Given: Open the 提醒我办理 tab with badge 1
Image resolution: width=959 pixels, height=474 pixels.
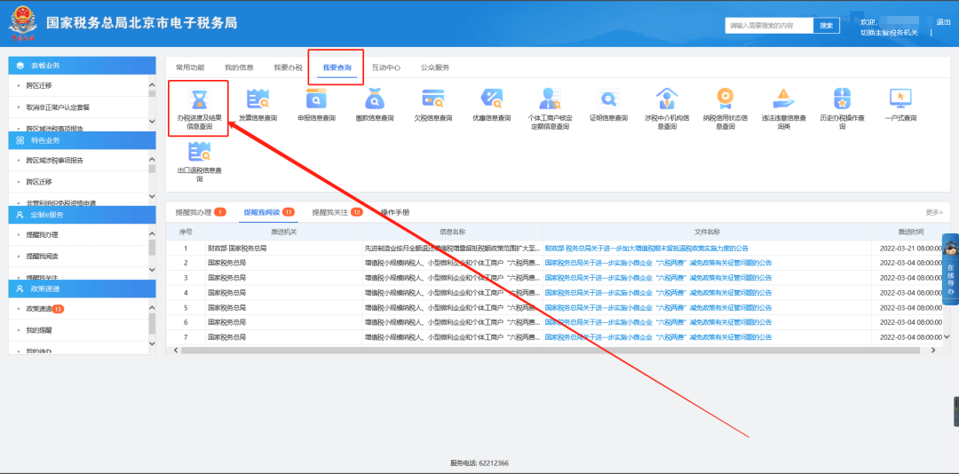Looking at the screenshot, I should (201, 212).
